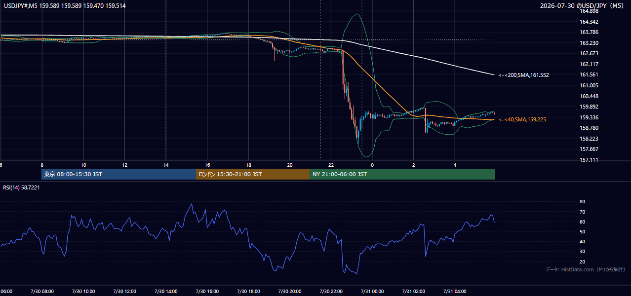The width and height of the screenshot is (631, 296).
Task: Click the Tokyo session bar 東京 08:00-15:30 JST
Action: point(118,174)
